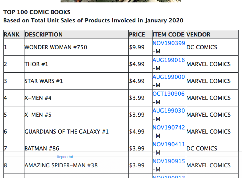Click the GUARDIANS OF THE GALAXY #1 cell

click(x=66, y=132)
